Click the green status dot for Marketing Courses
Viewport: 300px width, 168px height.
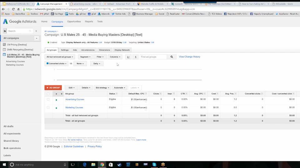(56, 108)
